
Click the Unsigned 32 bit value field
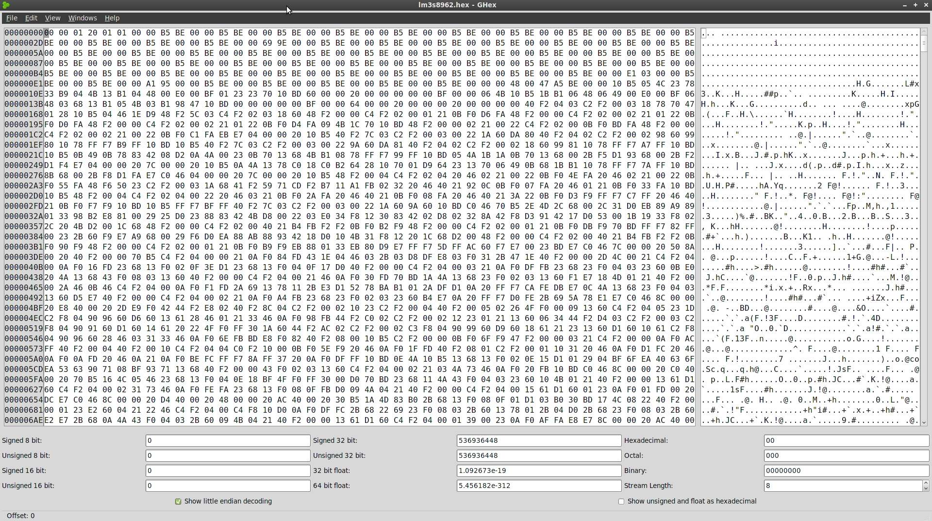pos(539,455)
